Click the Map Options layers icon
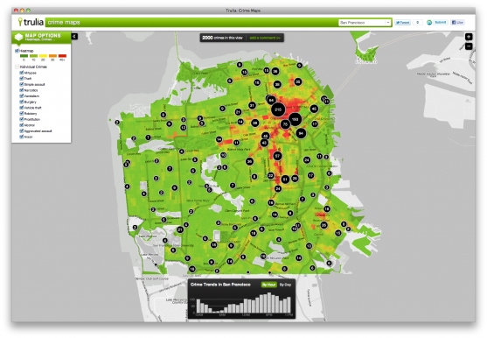Screen dimensions: 487x338 click(18, 37)
